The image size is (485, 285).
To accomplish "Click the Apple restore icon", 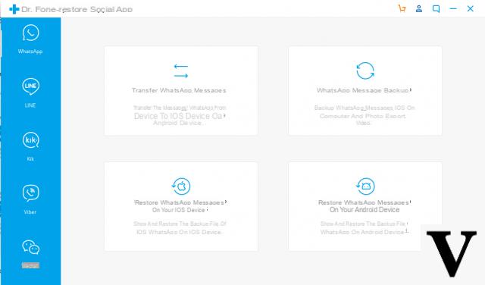I will click(x=181, y=186).
